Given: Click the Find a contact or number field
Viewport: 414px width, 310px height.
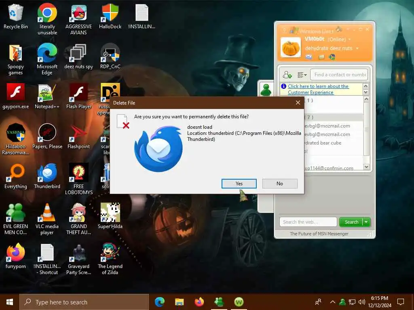Looking at the screenshot, I should [x=339, y=75].
